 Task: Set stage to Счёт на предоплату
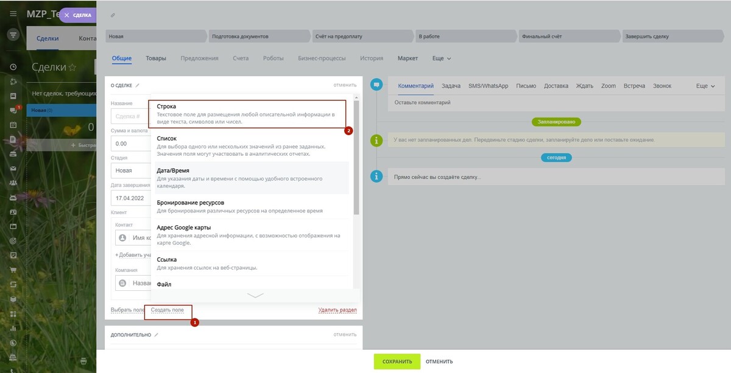click(364, 36)
